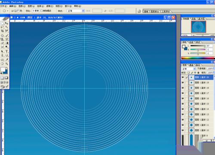Select the Magic Wand tool
The image size is (215, 155).
click(x=6, y=27)
